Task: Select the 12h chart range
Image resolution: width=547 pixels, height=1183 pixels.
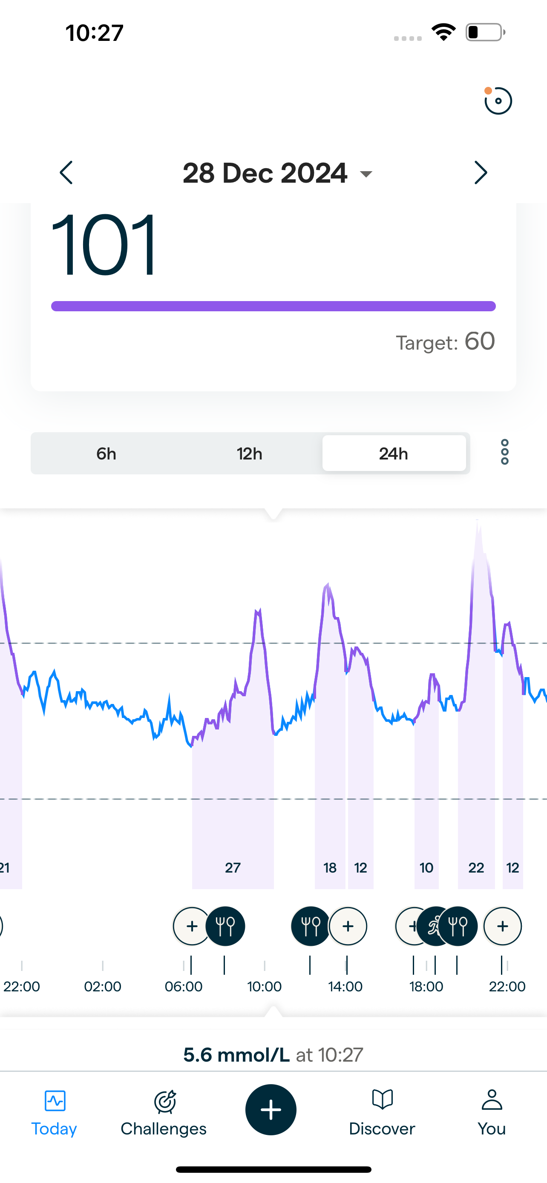Action: 249,454
